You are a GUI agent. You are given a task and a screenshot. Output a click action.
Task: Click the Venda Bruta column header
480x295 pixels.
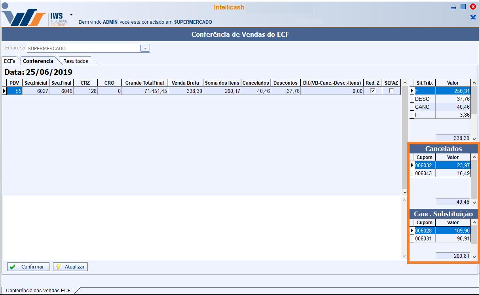coord(185,83)
